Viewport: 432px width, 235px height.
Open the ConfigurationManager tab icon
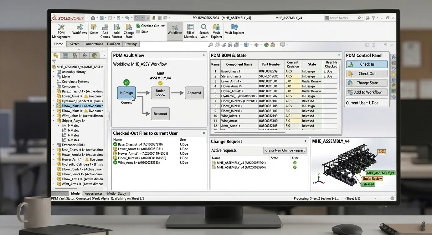75,55
